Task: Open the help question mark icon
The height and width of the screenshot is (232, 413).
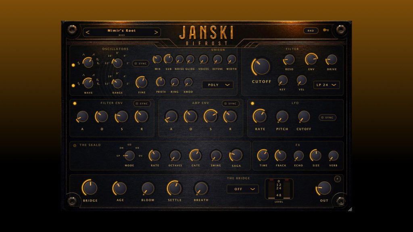Action: (338, 179)
